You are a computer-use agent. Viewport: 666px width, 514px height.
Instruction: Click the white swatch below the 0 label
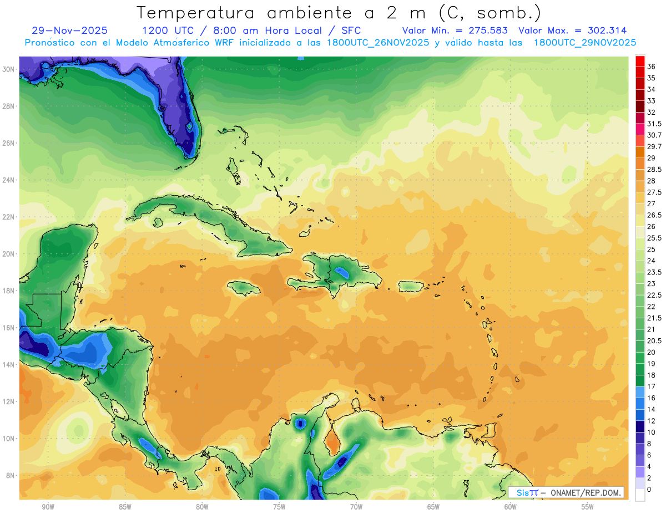(640, 495)
